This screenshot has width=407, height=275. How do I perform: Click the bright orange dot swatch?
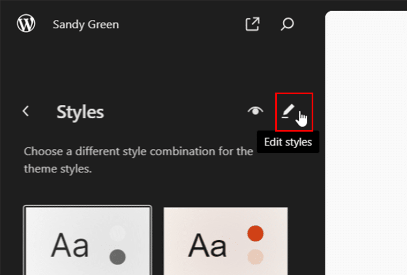pos(255,233)
